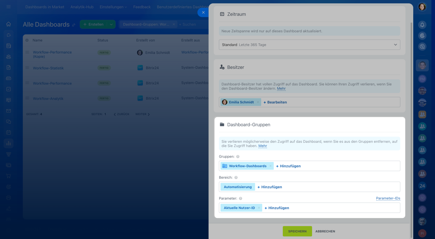
Task: Click Hinzufügen in Gruppen field
Action: pos(288,166)
